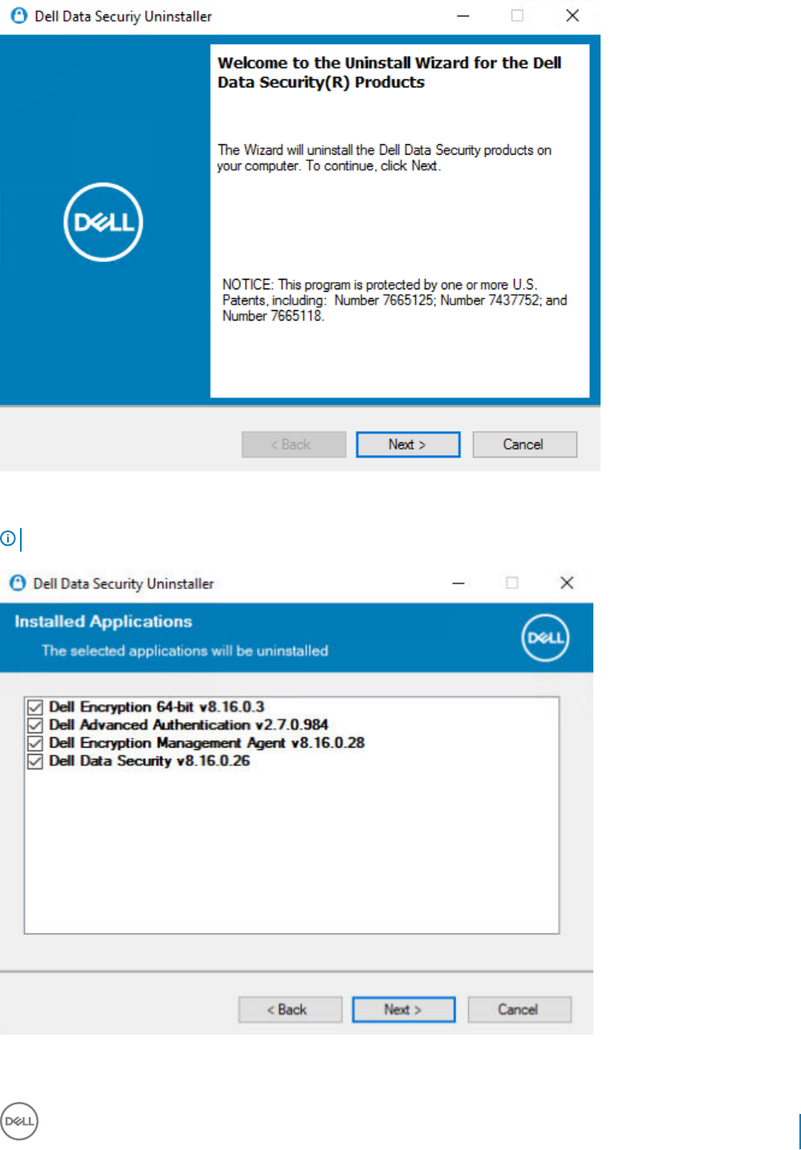
Task: Click the lock app icon in Welcome title bar
Action: 18,16
